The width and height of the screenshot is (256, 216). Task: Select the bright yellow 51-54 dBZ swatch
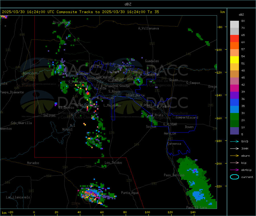pos(234,60)
